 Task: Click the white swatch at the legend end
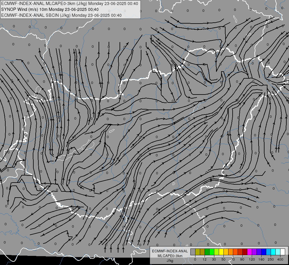click(x=283, y=252)
